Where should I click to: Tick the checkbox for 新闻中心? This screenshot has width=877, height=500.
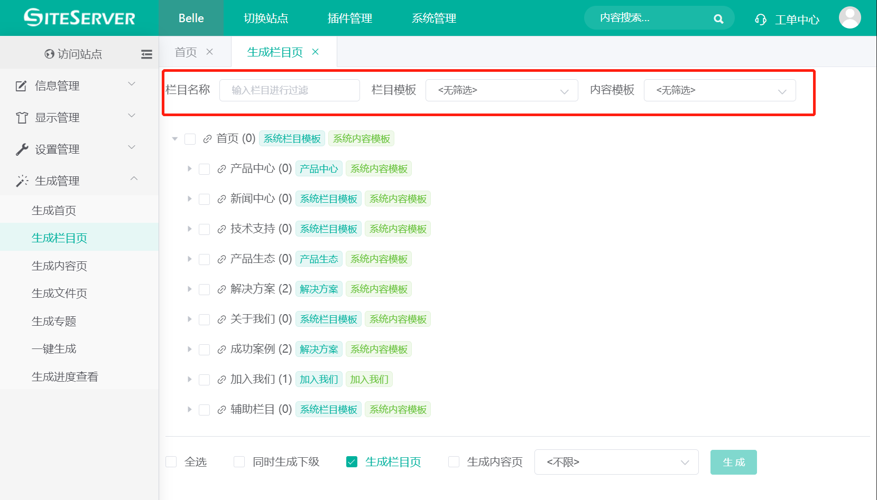(205, 199)
